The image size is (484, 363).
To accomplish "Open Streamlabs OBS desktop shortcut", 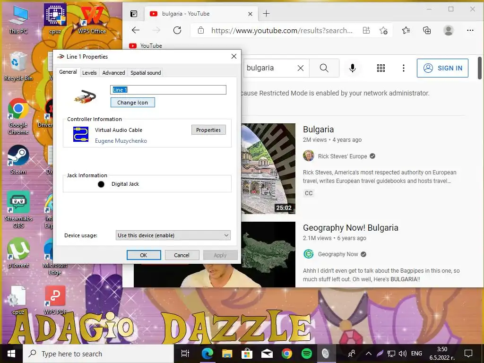I will (18, 210).
